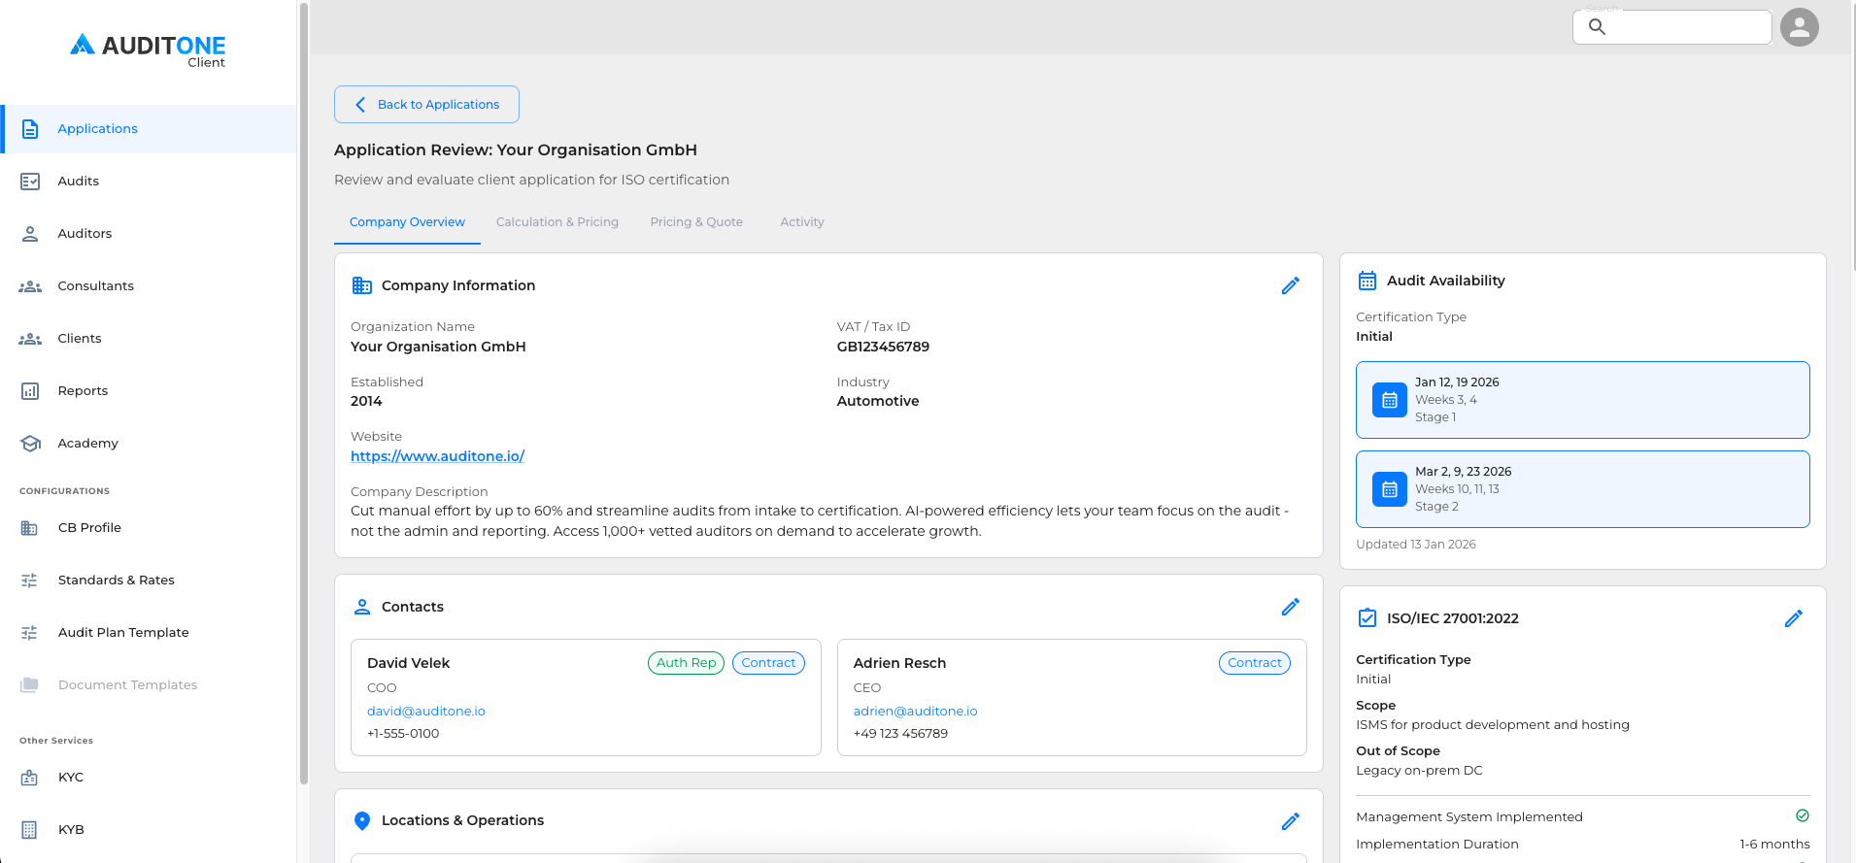The height and width of the screenshot is (863, 1856).
Task: Click the Academy graduation cap icon
Action: click(30, 444)
